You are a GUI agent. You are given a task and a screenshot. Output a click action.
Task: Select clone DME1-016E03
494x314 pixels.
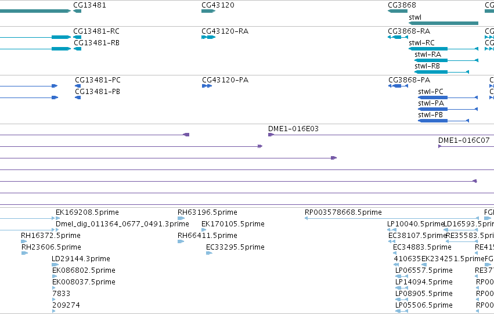(381, 135)
